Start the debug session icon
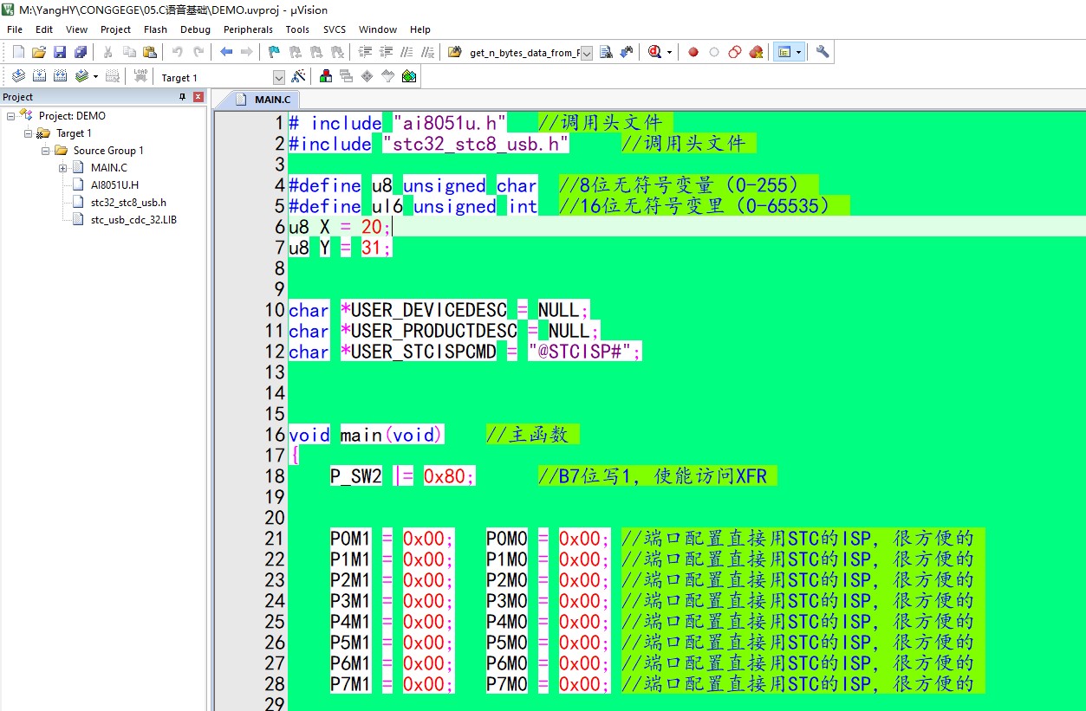 pos(656,52)
